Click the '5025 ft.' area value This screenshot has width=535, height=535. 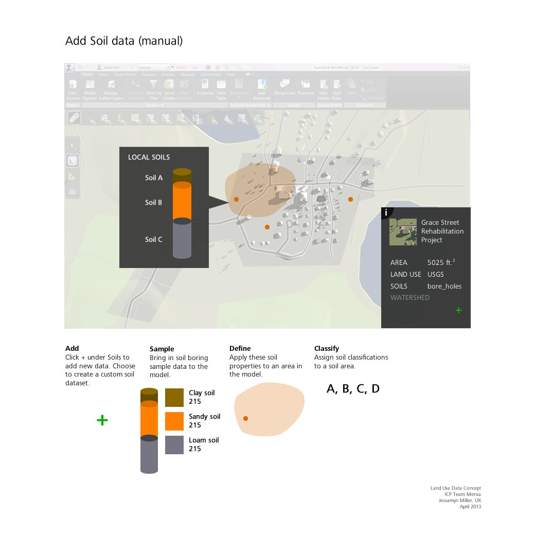pos(441,262)
